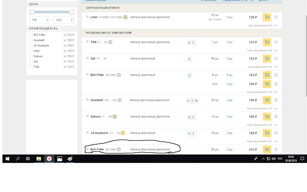This screenshot has width=307, height=192.
Task: Add Goodwill 180 ₽ filter to cart
Action: tap(267, 100)
